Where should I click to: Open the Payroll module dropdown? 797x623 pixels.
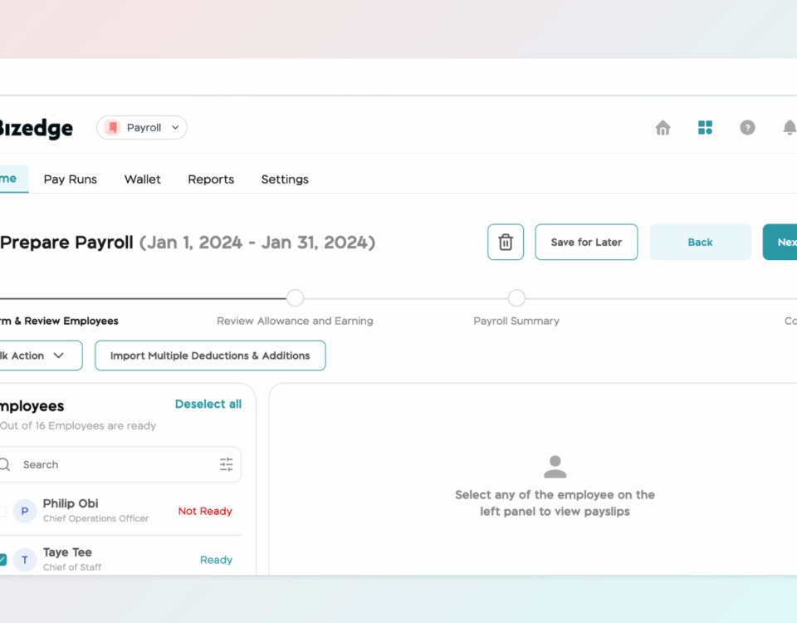click(x=142, y=128)
